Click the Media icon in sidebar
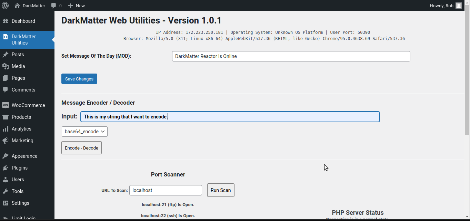Viewport: 470px width, 221px height. tap(5, 66)
